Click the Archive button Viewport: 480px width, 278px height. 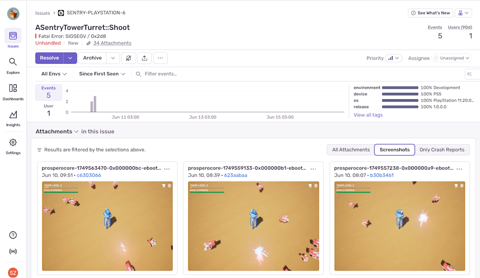click(x=93, y=58)
